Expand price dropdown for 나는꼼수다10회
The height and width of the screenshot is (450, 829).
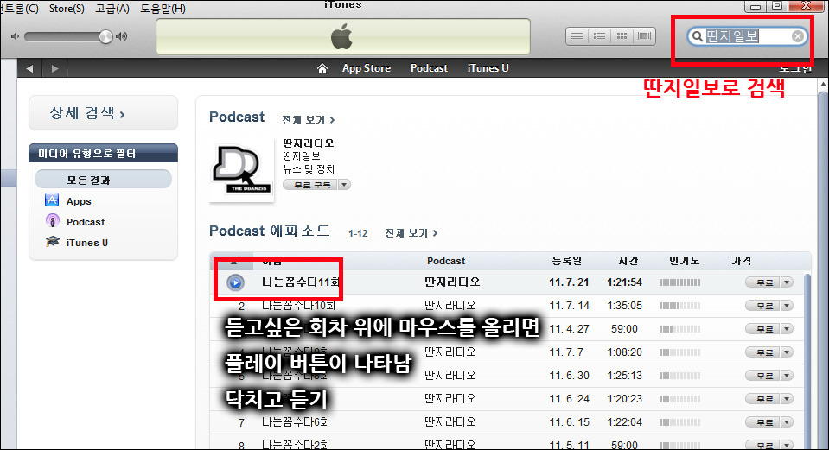coord(787,306)
